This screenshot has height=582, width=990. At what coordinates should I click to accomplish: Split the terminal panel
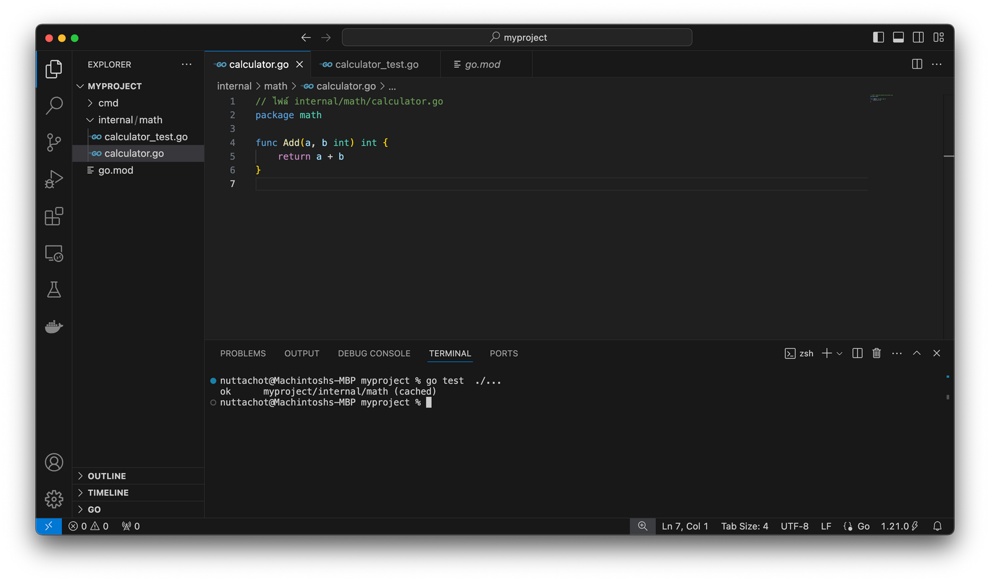pyautogui.click(x=857, y=353)
